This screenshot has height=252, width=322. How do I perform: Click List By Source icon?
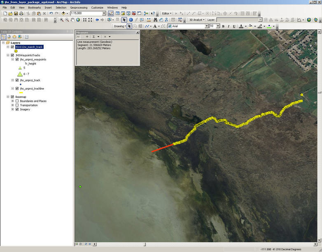[9, 37]
